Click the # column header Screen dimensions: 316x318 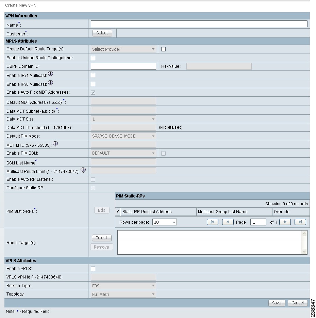pyautogui.click(x=118, y=212)
